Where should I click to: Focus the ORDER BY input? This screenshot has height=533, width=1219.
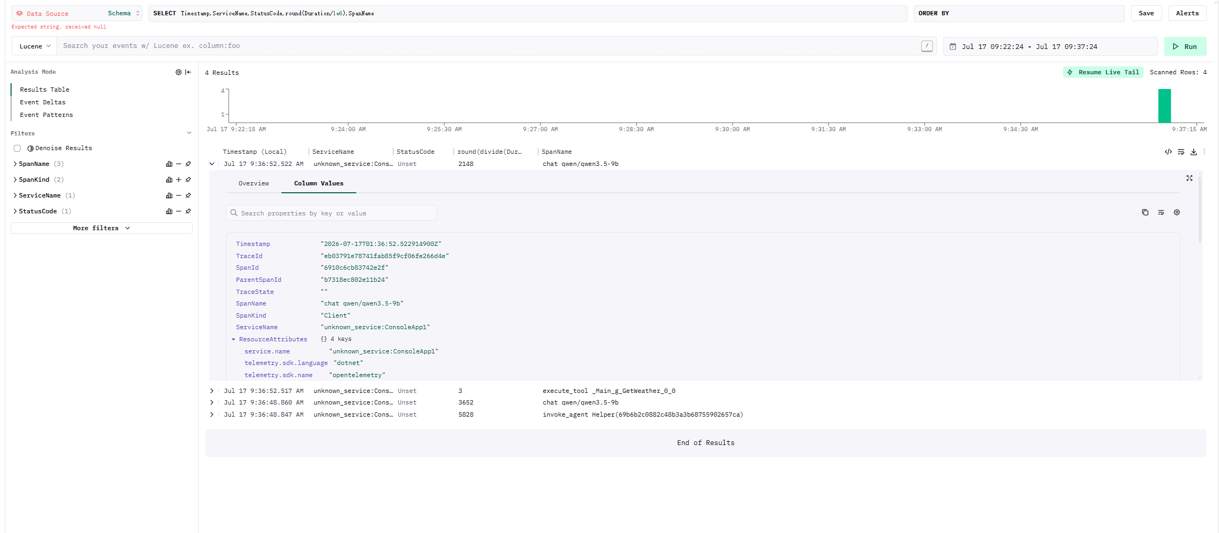[x=1019, y=14]
